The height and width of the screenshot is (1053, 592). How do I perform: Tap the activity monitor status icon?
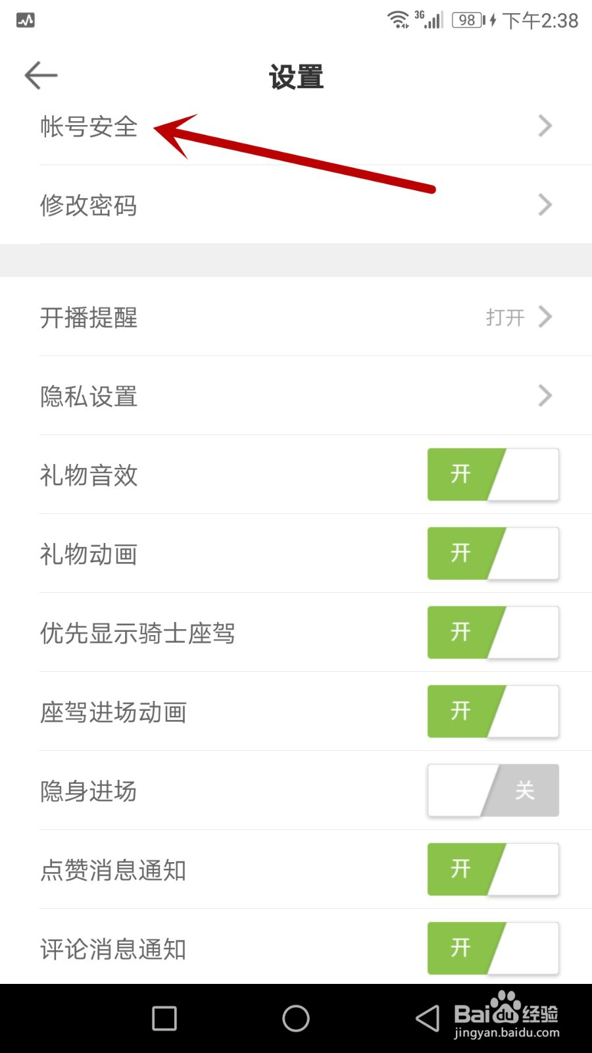click(x=26, y=20)
